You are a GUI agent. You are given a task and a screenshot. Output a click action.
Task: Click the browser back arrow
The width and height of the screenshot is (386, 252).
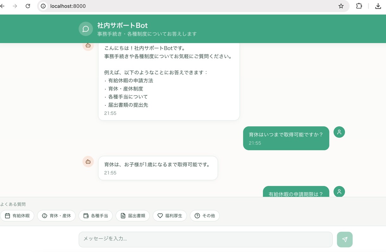tap(2, 6)
